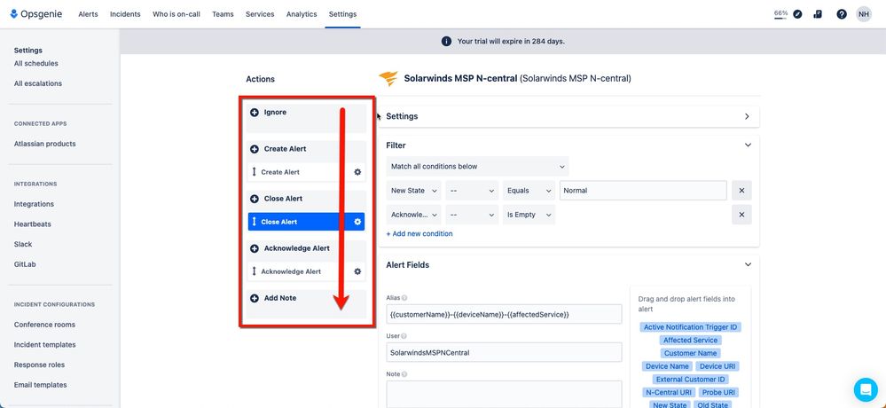Click reorder handle on Create Alert rule
Image resolution: width=886 pixels, height=408 pixels.
tap(255, 172)
